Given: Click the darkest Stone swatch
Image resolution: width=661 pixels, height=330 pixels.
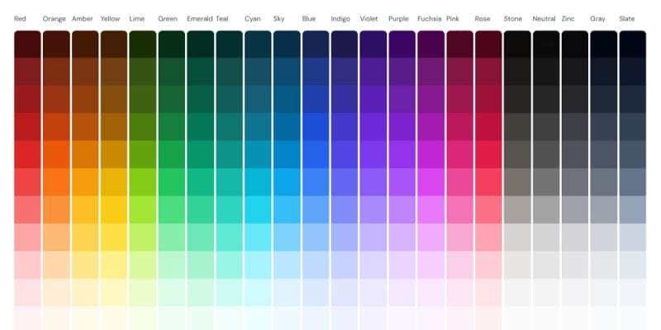Looking at the screenshot, I should (517, 45).
